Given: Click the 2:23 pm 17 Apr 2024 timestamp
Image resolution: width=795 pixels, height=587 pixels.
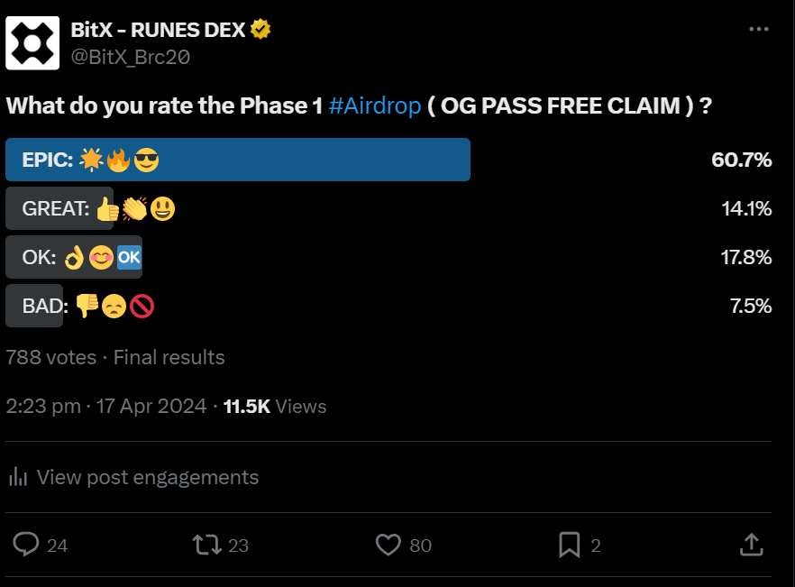Looking at the screenshot, I should (x=106, y=407).
